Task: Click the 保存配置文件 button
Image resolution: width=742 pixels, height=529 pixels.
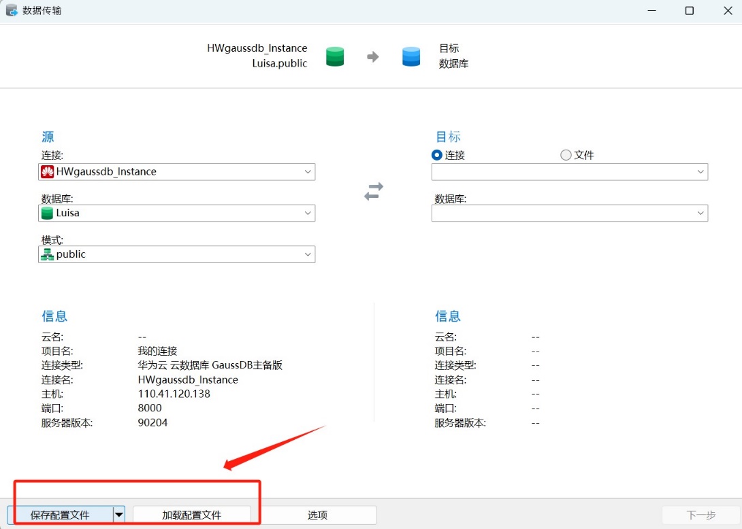Action: click(x=60, y=514)
